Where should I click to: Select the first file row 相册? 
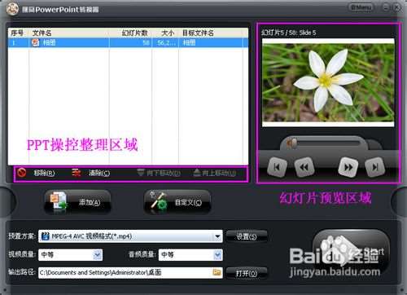pyautogui.click(x=128, y=42)
